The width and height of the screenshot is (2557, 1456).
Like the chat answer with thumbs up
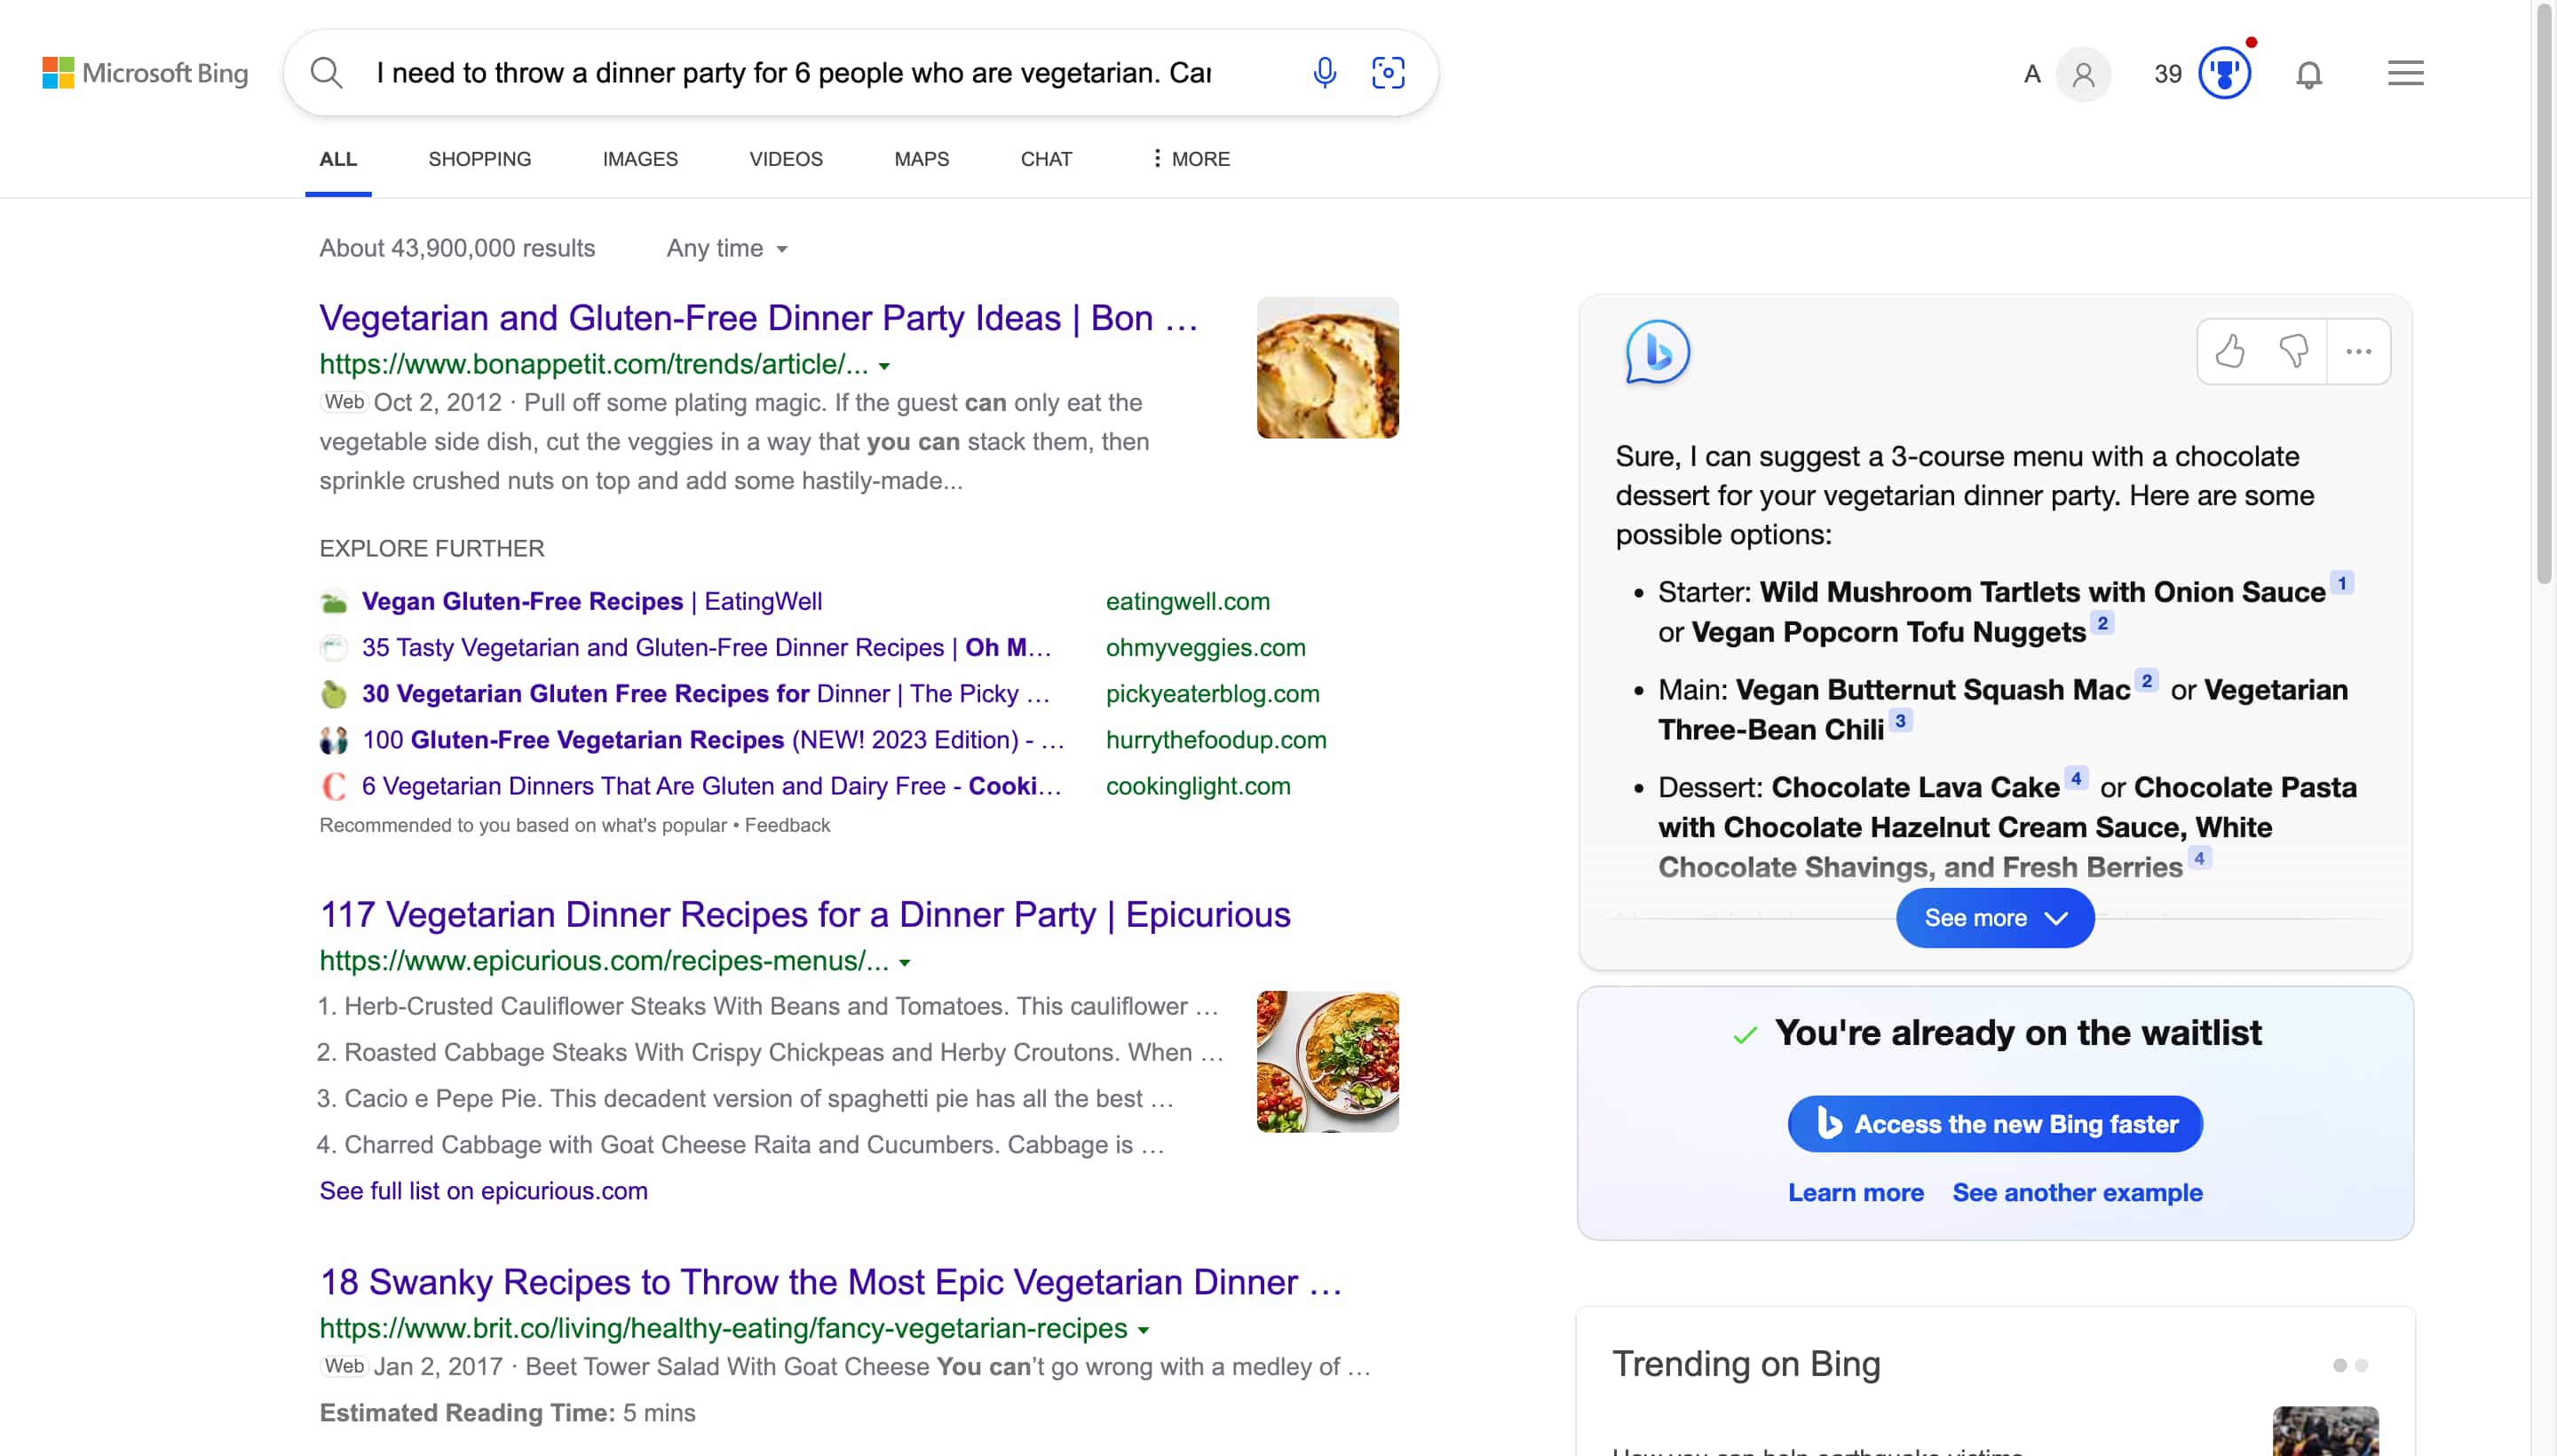tap(2231, 351)
